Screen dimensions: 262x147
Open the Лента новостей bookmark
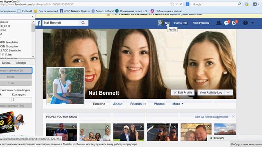coord(46,11)
